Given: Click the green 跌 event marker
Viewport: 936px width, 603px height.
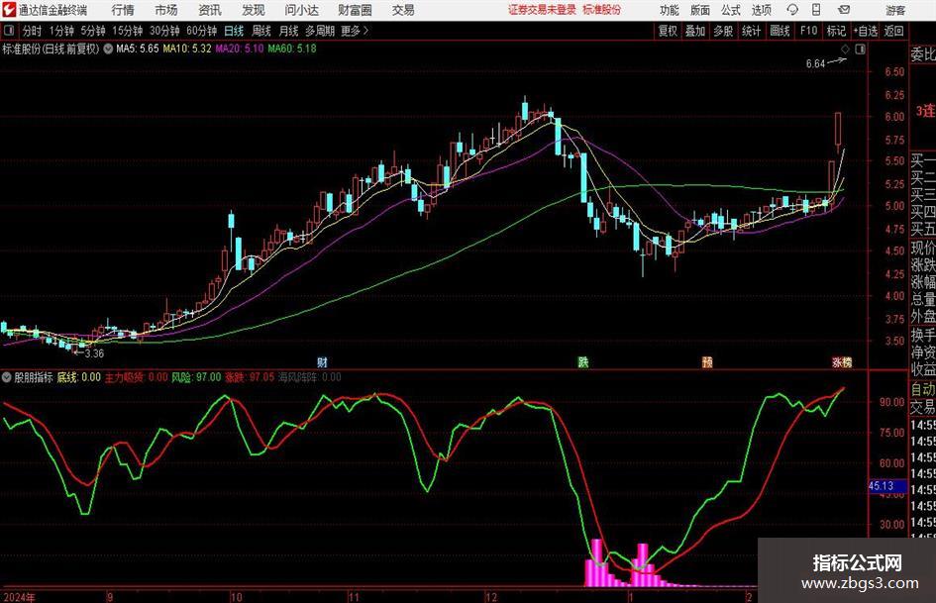Looking at the screenshot, I should pos(583,361).
